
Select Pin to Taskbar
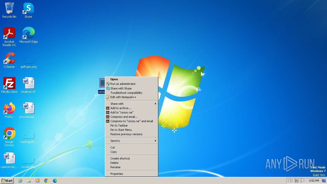(x=131, y=125)
